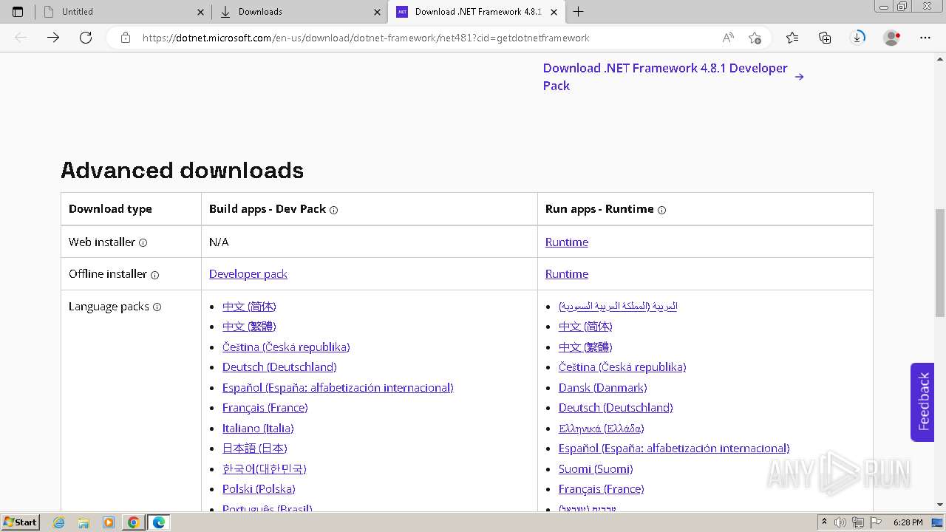Viewport: 946px width, 532px height.
Task: Open the Windows Start menu
Action: click(20, 522)
